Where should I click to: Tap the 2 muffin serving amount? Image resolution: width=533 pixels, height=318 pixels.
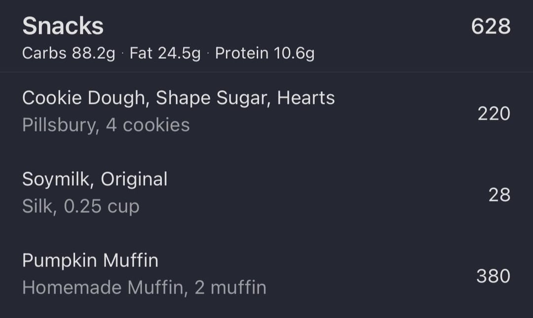[230, 287]
